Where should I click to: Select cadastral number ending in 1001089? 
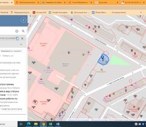pos(10,63)
